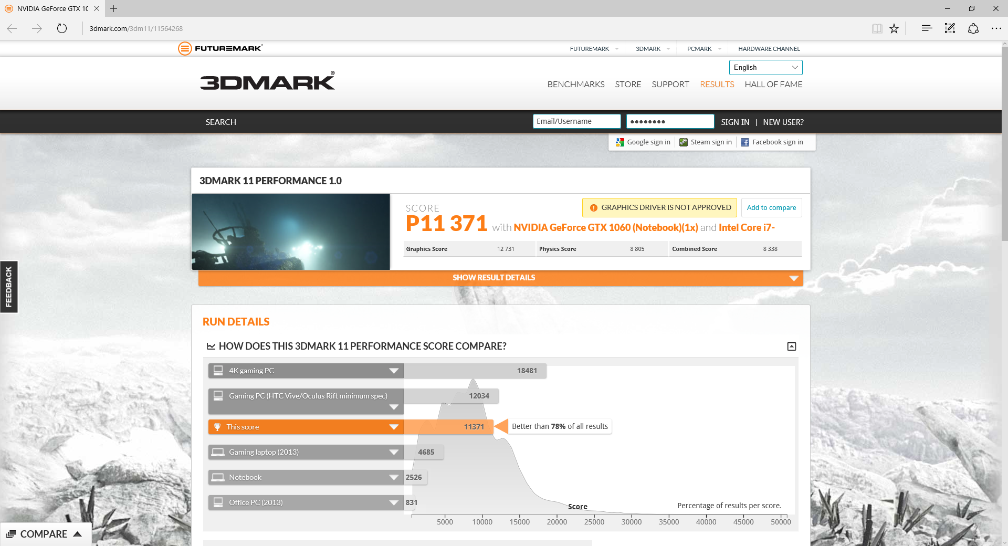Click the page vertical scrollbar thumb
This screenshot has width=1008, height=546.
[1004, 144]
